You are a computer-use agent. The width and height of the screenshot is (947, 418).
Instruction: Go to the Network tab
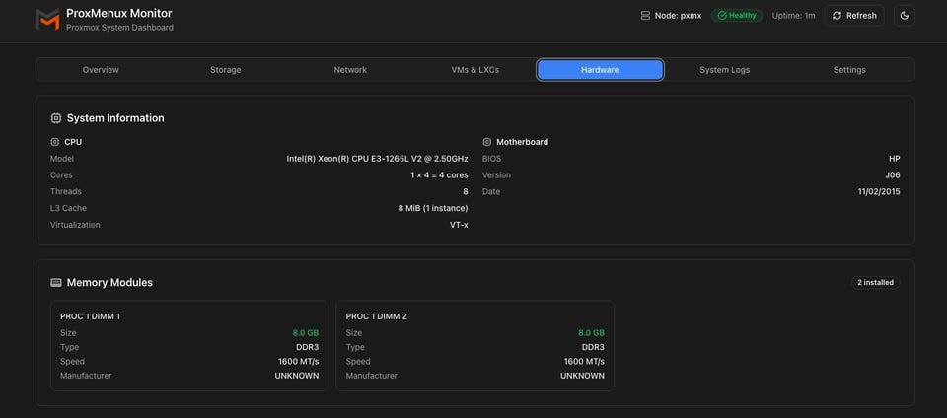350,70
